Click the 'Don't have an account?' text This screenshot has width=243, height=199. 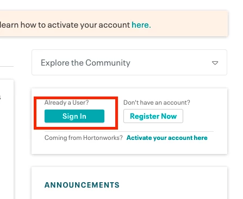point(157,102)
